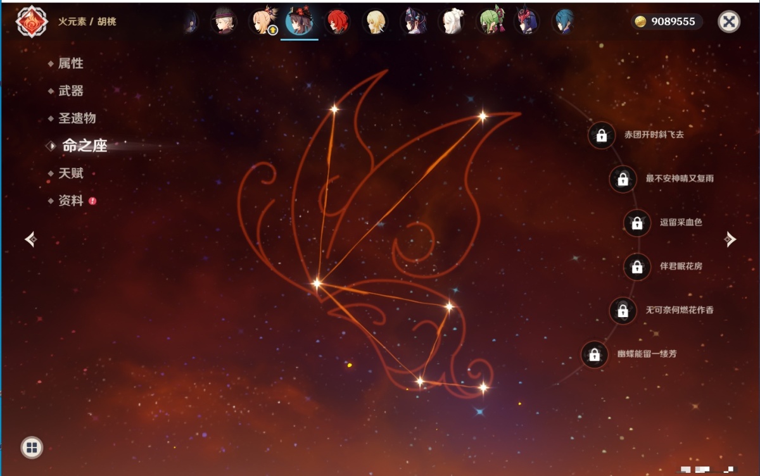Select the red-masked character avatar
The width and height of the screenshot is (760, 476).
526,22
